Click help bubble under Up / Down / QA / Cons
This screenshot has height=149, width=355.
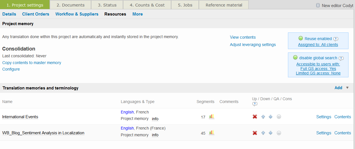255,104
